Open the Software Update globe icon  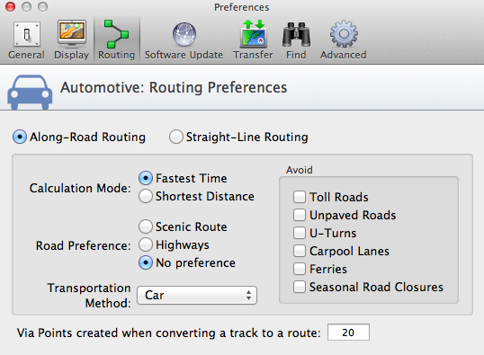tap(184, 34)
